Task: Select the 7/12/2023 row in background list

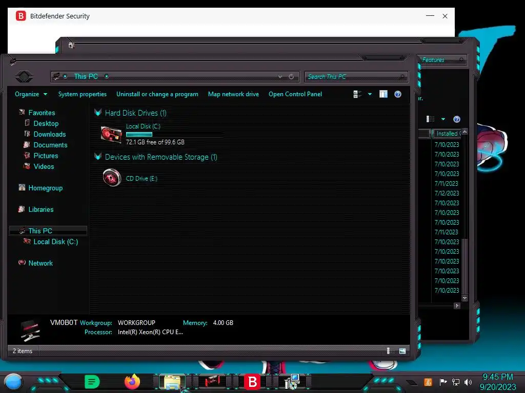Action: [447, 193]
